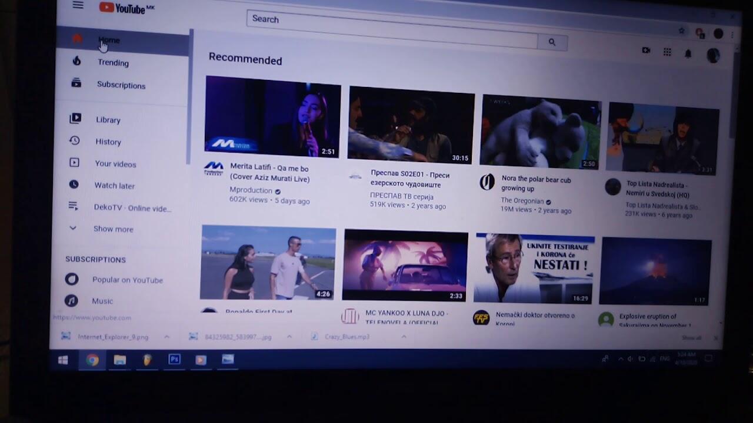Screen dimensions: 753x423
Task: Go to Trending in sidebar
Action: [113, 63]
